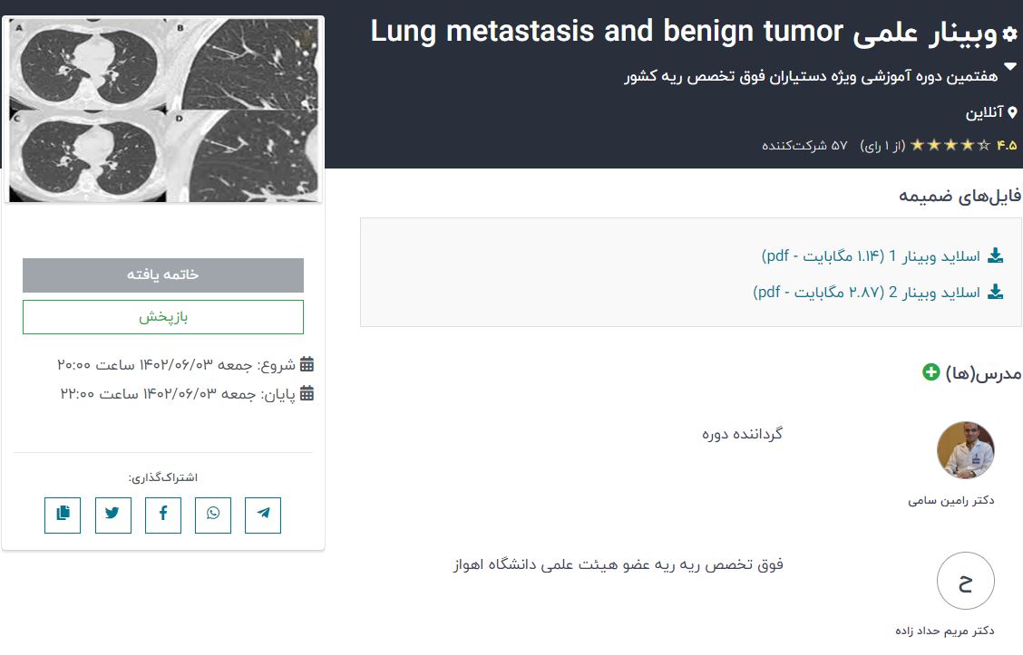Image resolution: width=1023 pixels, height=655 pixels.
Task: Click the green plus icon beside instructors
Action: click(x=930, y=372)
